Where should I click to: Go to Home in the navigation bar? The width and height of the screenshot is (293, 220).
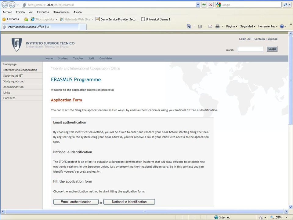[49, 58]
